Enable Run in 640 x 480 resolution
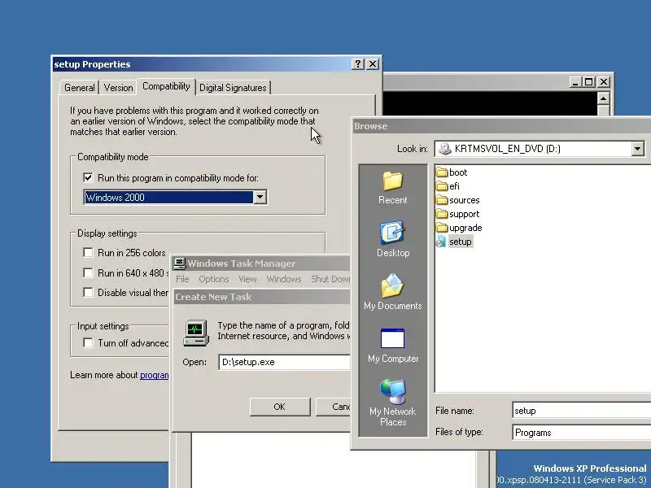Image resolution: width=651 pixels, height=488 pixels. 88,273
